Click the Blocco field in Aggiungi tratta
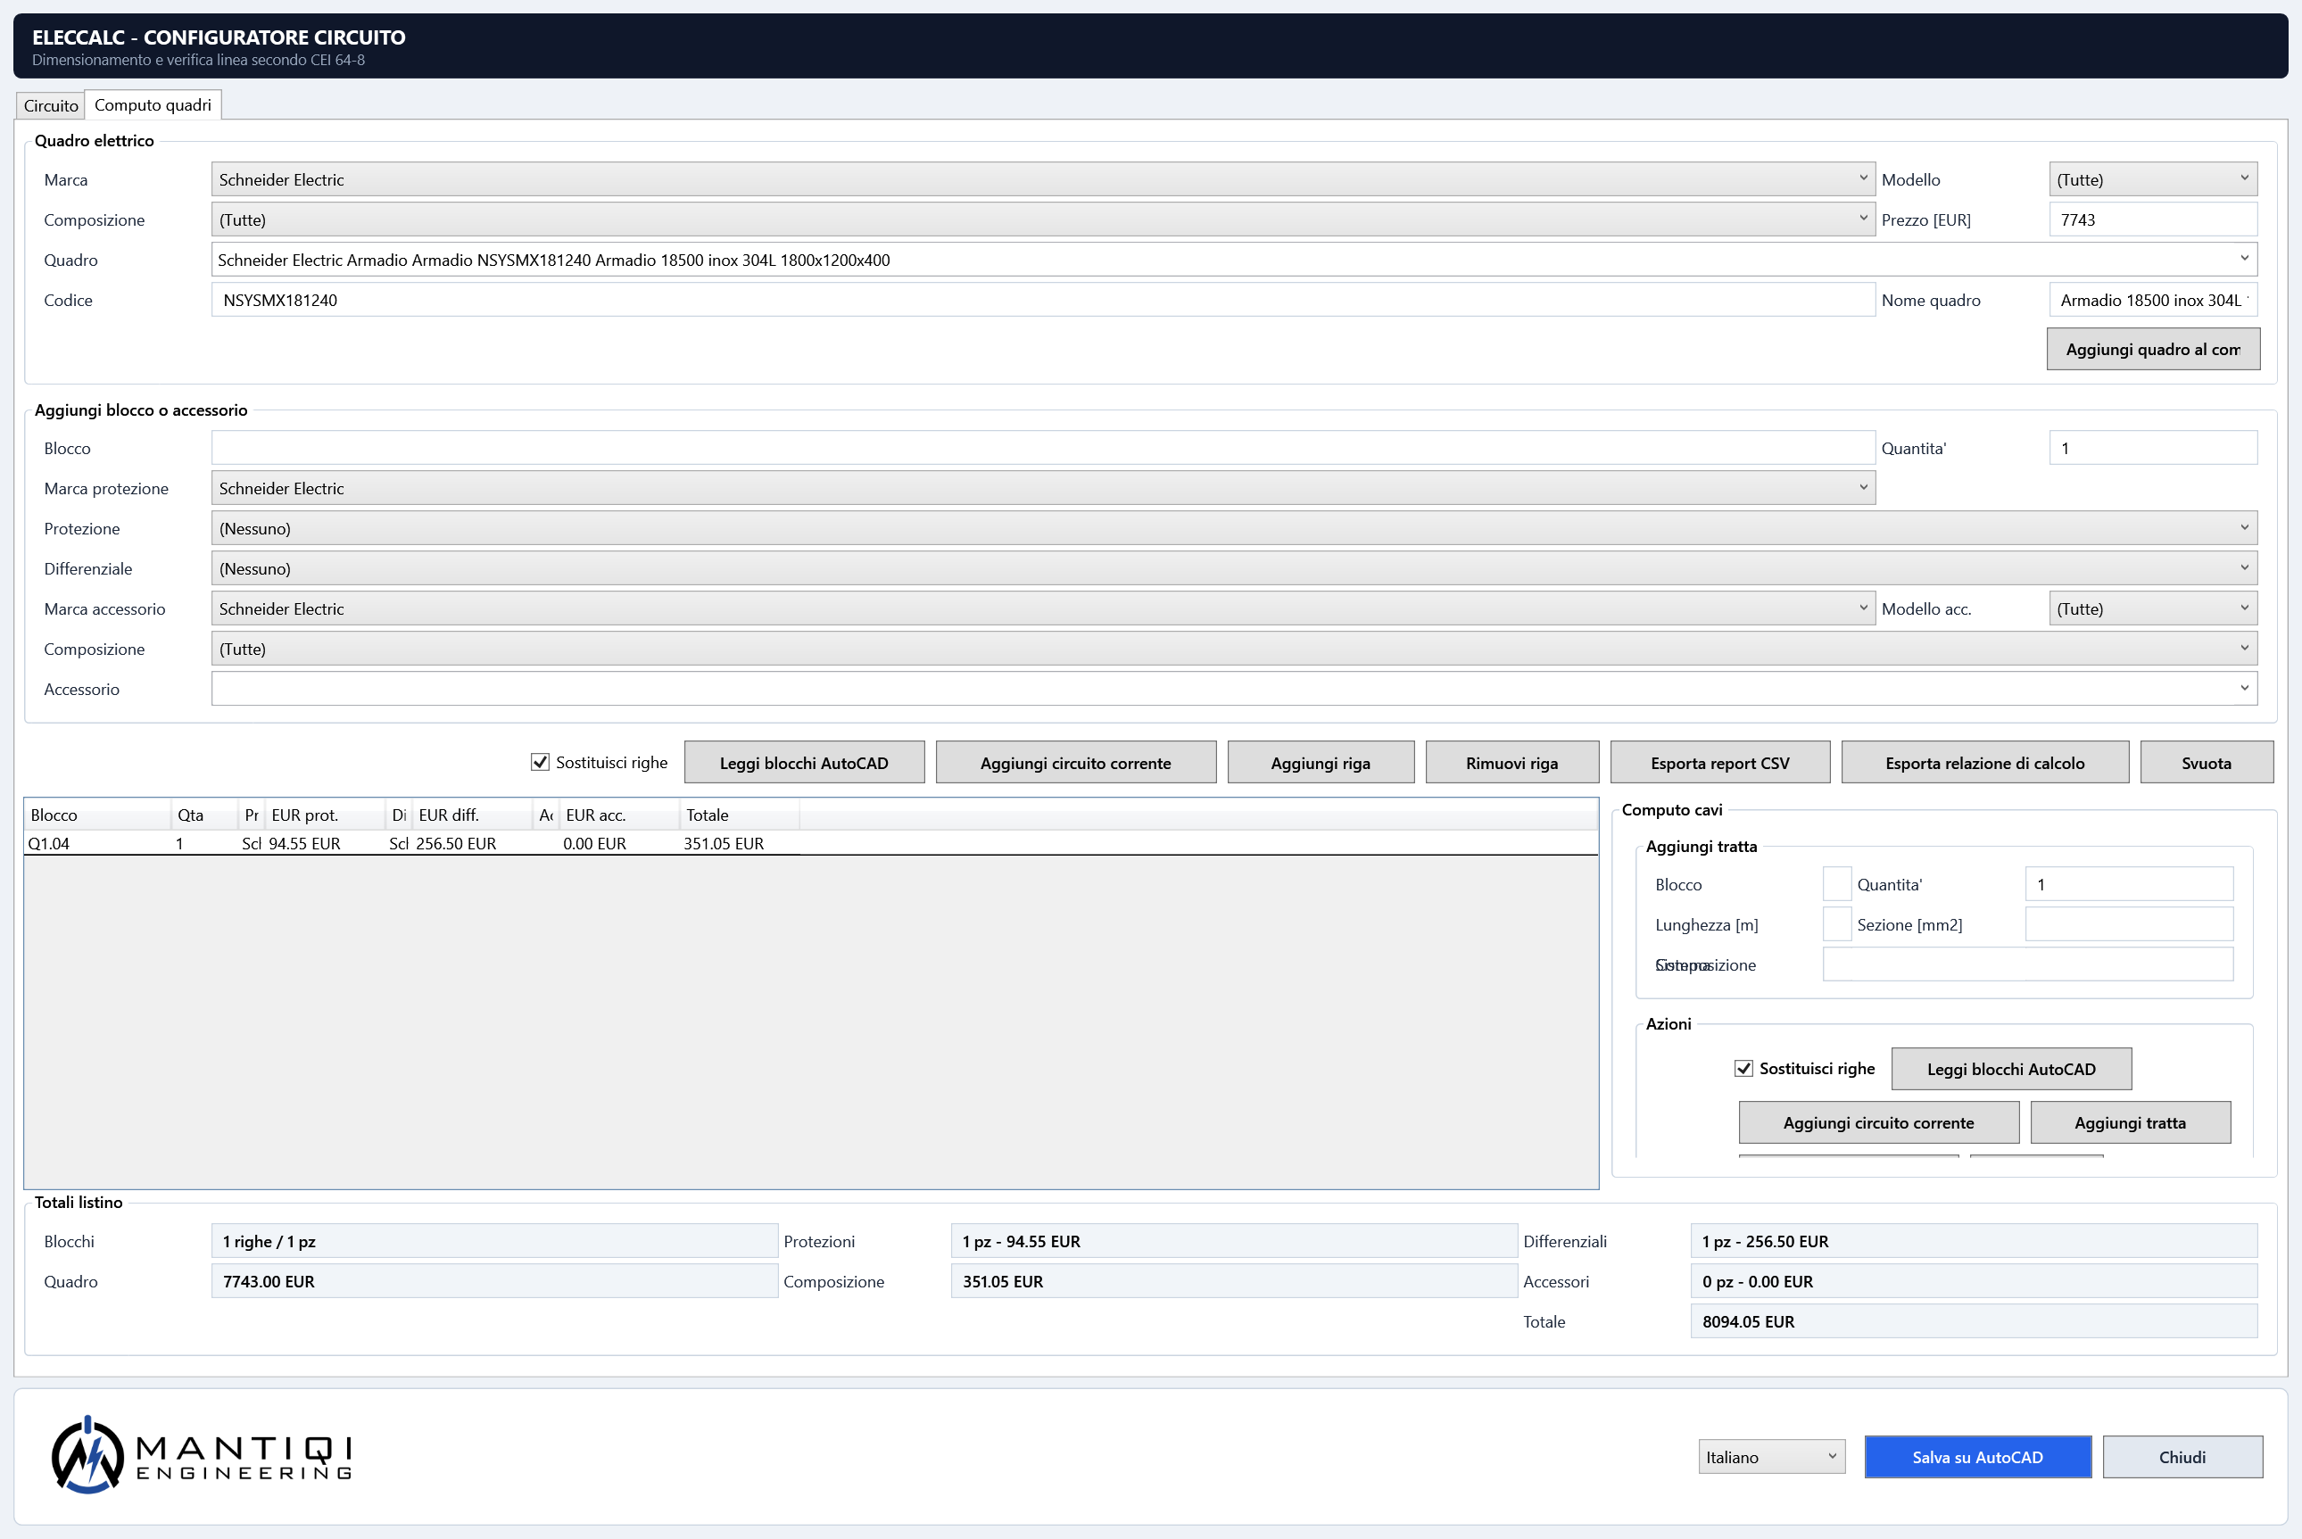 tap(1836, 884)
